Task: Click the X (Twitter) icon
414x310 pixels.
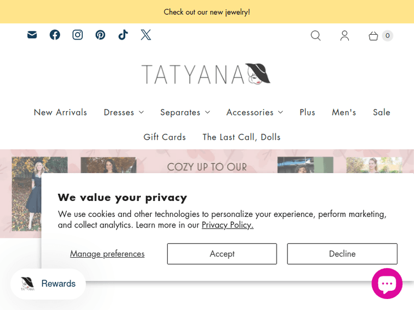Action: coord(146,35)
